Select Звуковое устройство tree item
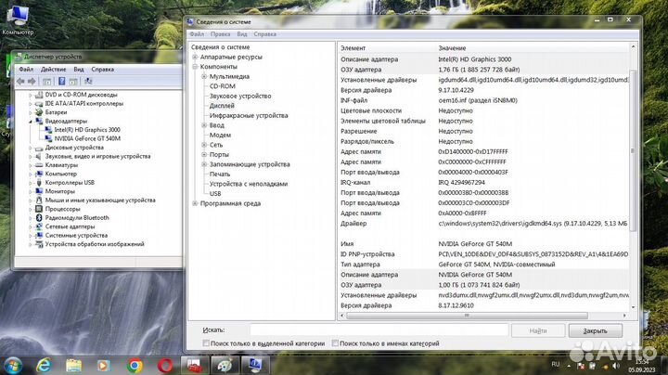668x375 pixels. coord(240,96)
